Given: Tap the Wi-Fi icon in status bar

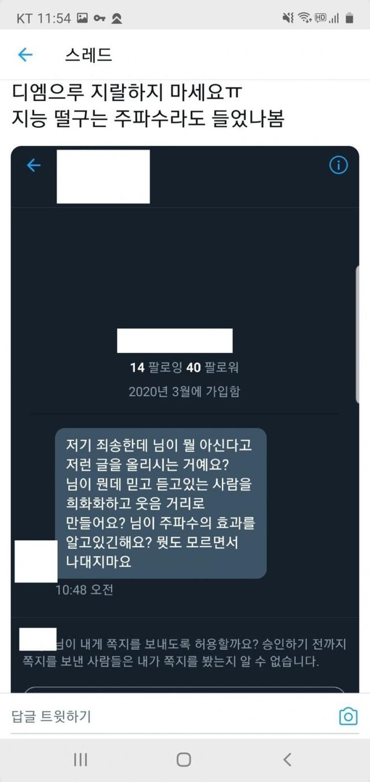Looking at the screenshot, I should point(304,19).
